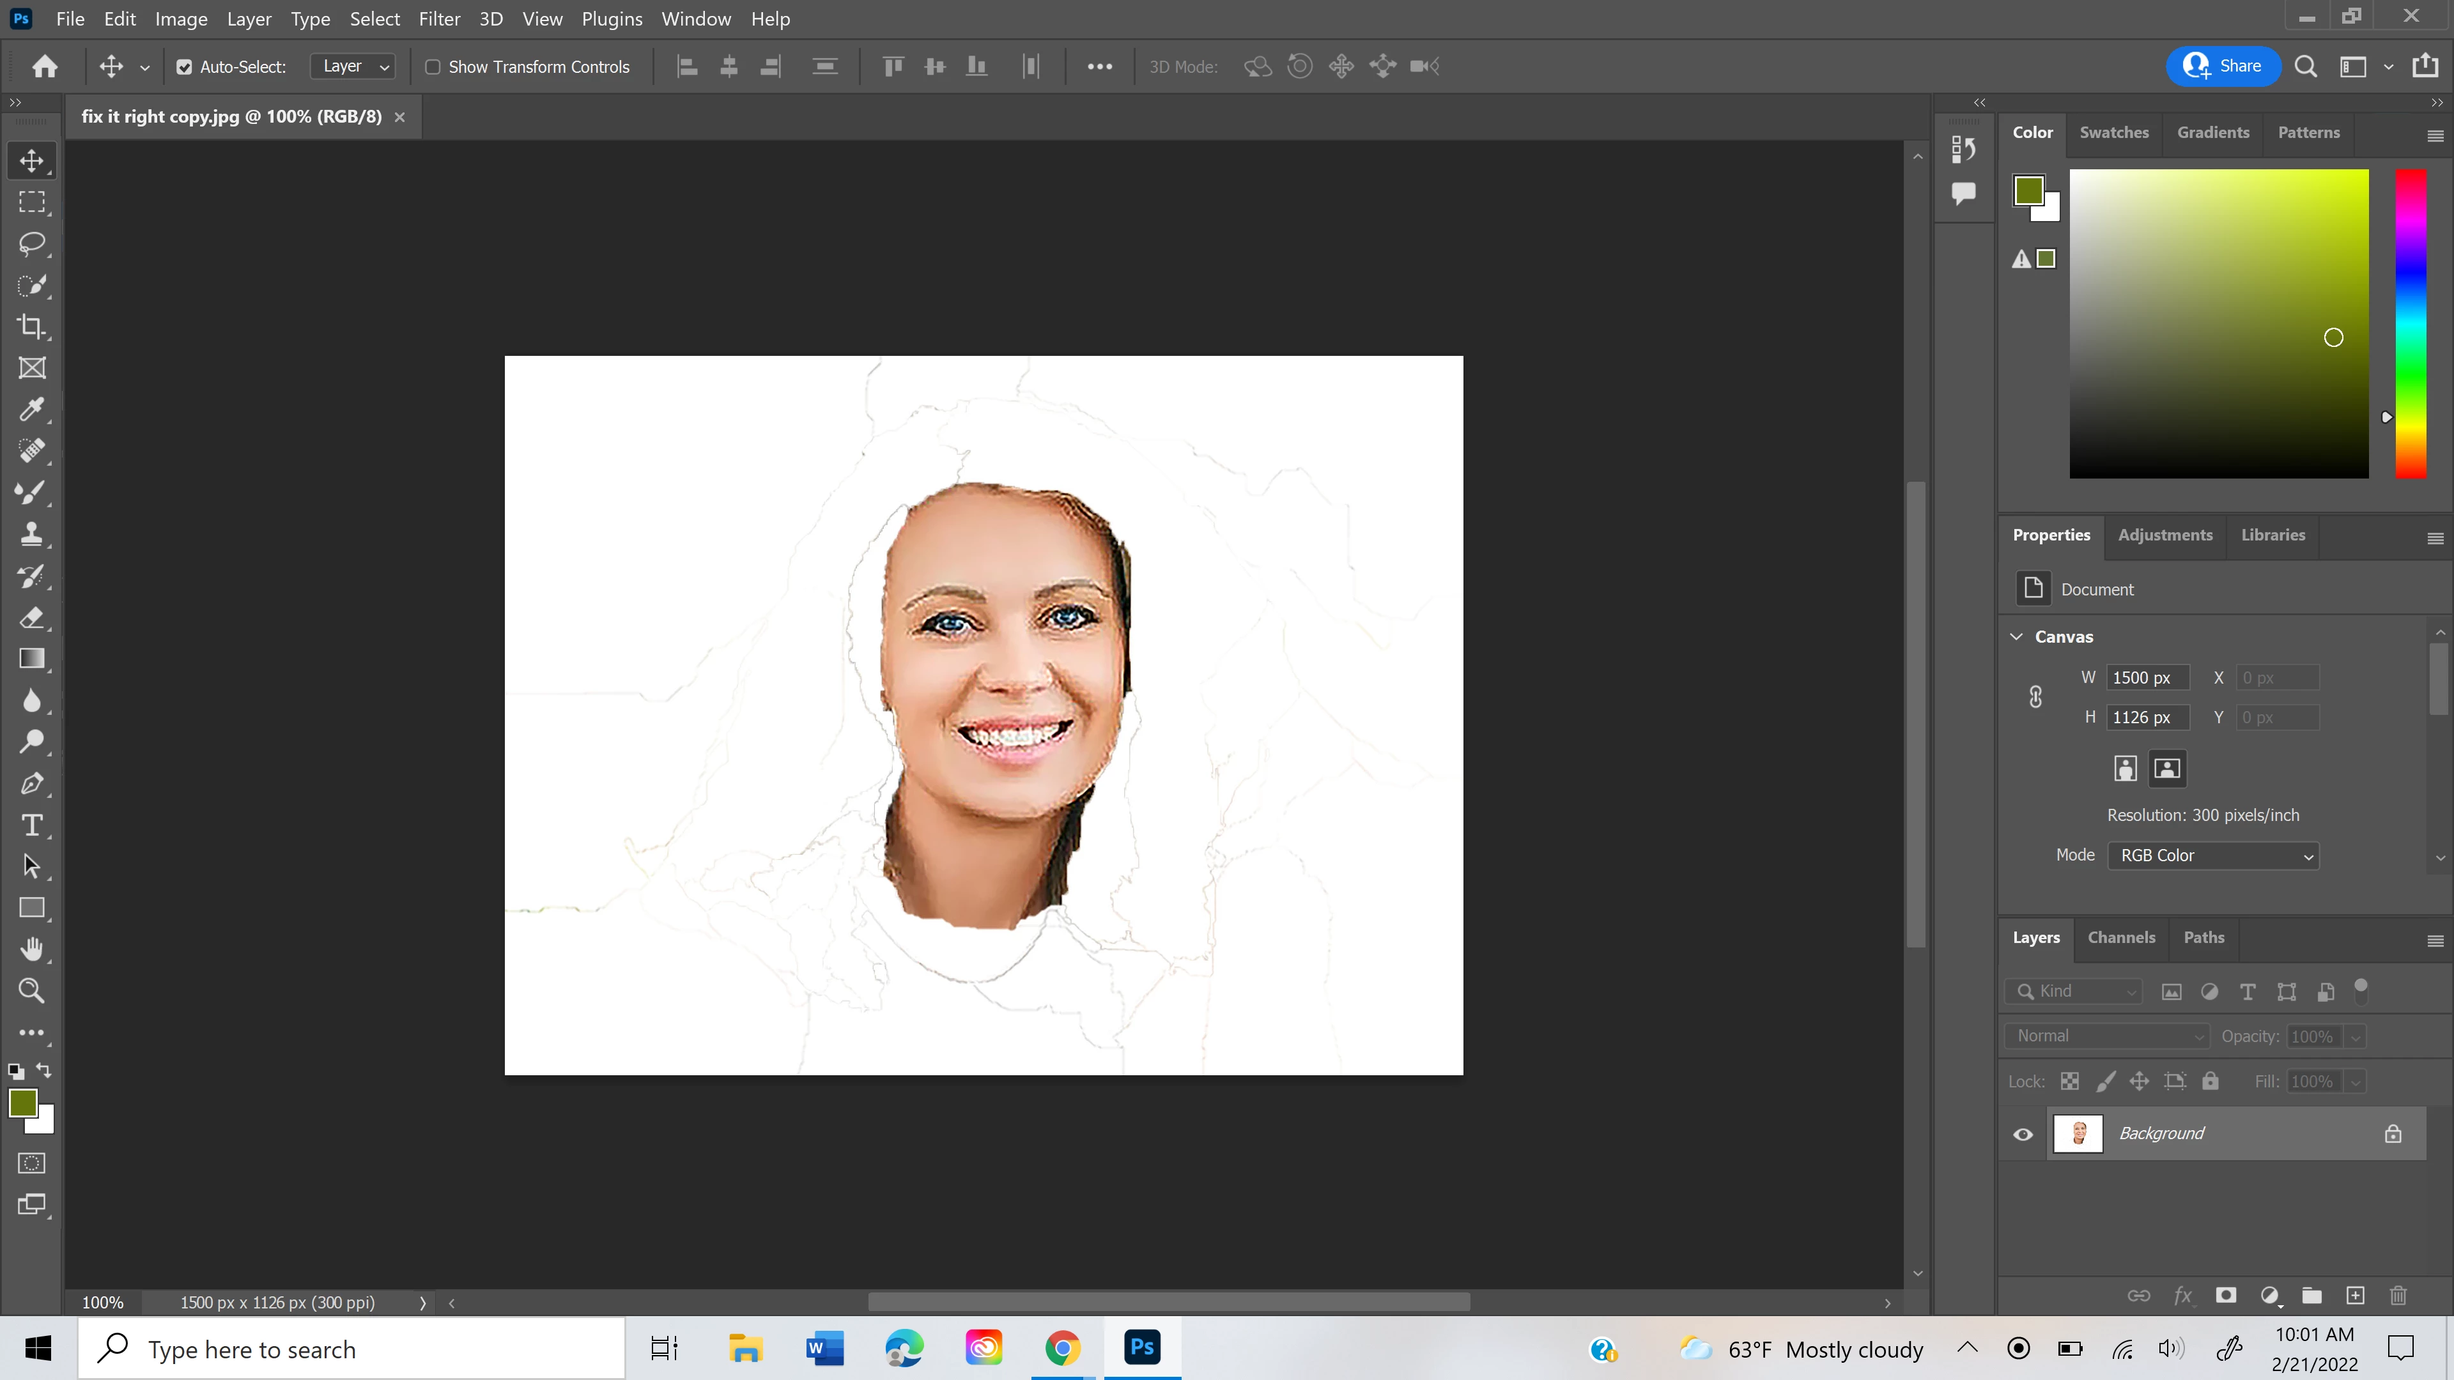Open the RGB Color mode dropdown
2454x1380 pixels.
[x=2212, y=855]
